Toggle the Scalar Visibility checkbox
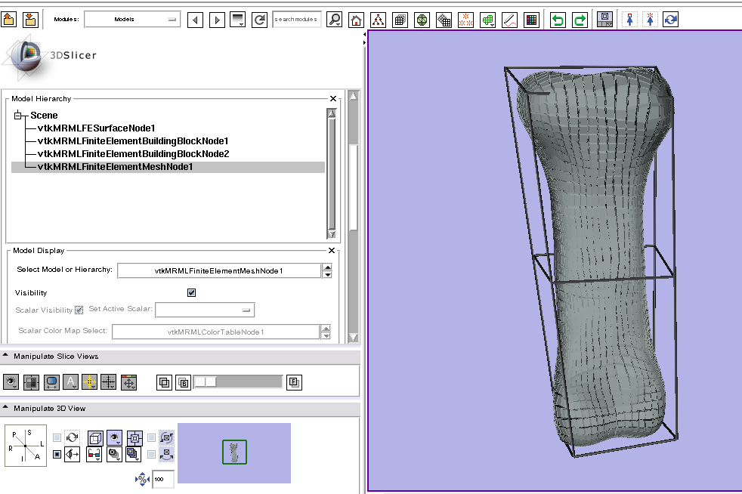 click(79, 310)
